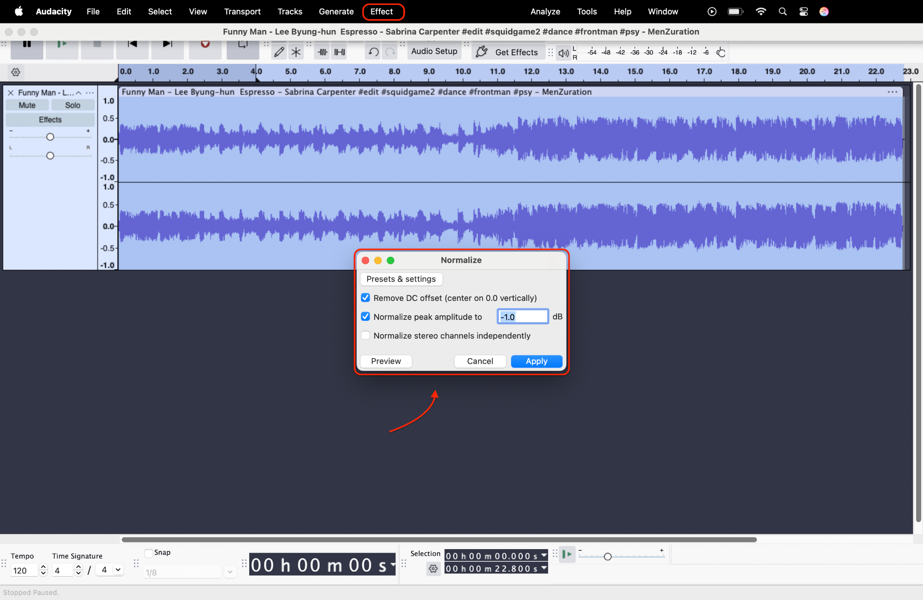Screen dimensions: 923x600
Task: Click the playback meter speaker icon
Action: (563, 53)
